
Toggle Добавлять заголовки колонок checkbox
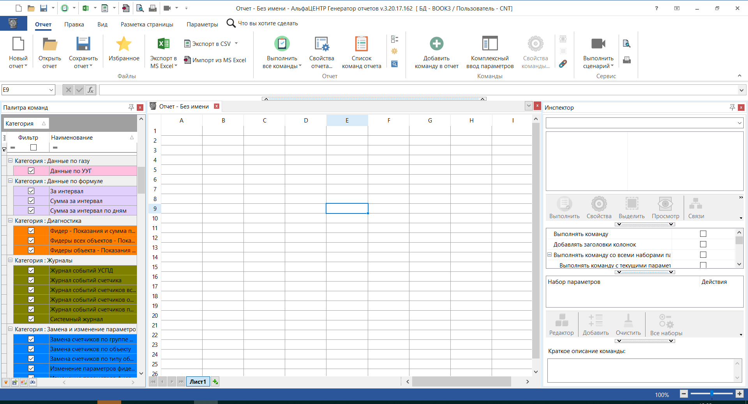pos(703,244)
